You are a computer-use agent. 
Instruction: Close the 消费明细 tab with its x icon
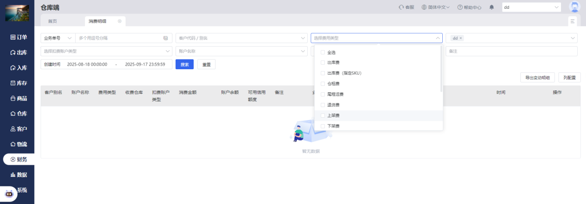(120, 21)
